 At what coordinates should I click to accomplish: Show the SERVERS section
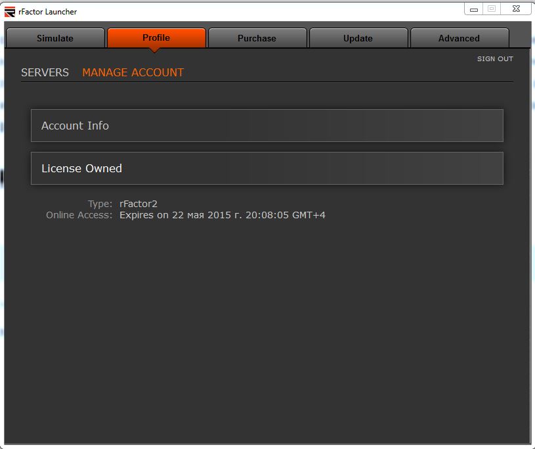(x=45, y=73)
